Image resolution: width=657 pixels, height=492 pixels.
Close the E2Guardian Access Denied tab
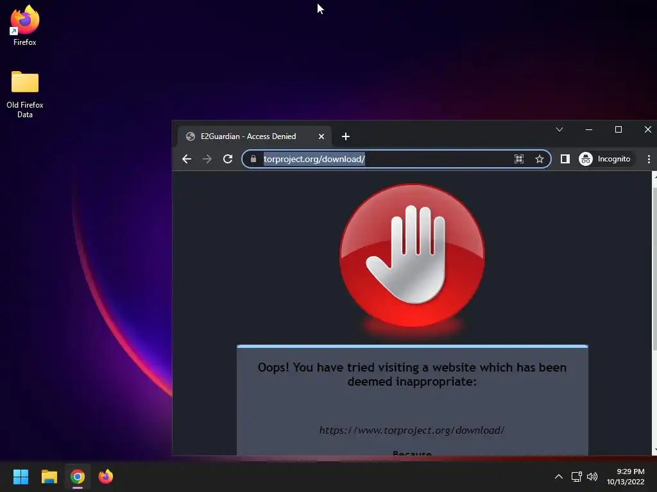pos(321,136)
